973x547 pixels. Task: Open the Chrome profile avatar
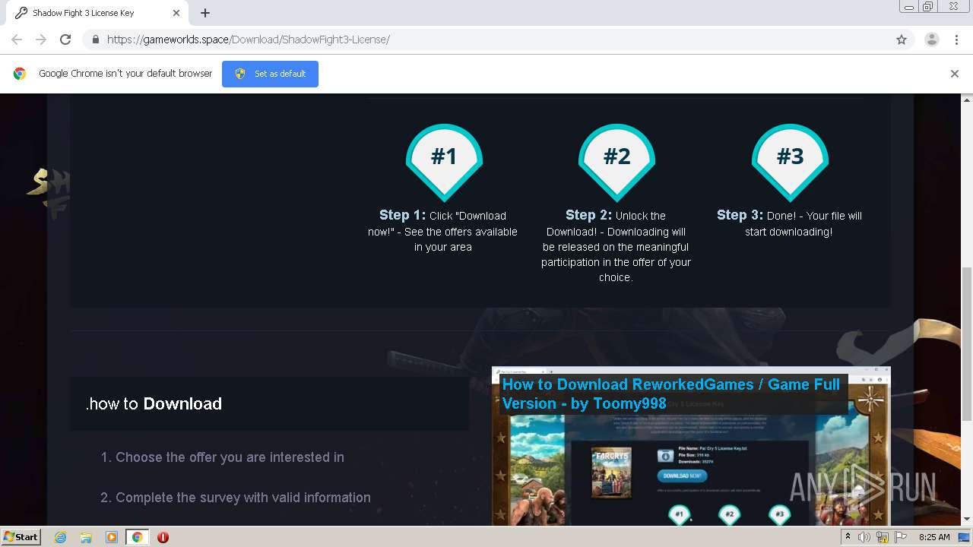[x=931, y=40]
